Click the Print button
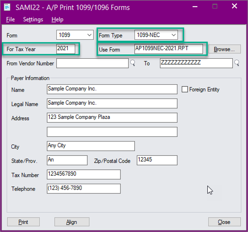The width and height of the screenshot is (248, 232). click(23, 222)
